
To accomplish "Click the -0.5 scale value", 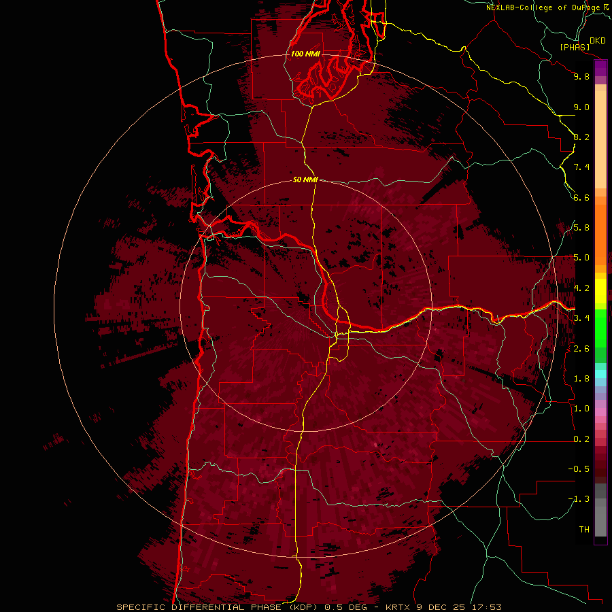I will point(579,469).
